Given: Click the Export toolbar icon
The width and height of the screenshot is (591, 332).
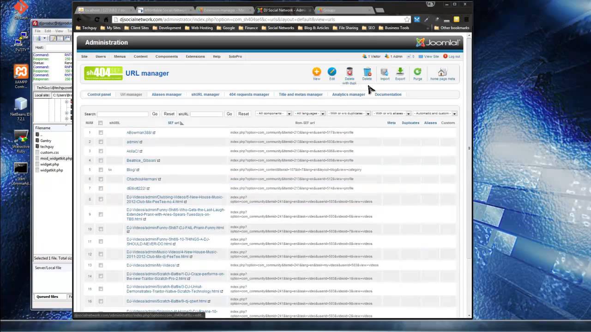Looking at the screenshot, I should click(x=400, y=71).
